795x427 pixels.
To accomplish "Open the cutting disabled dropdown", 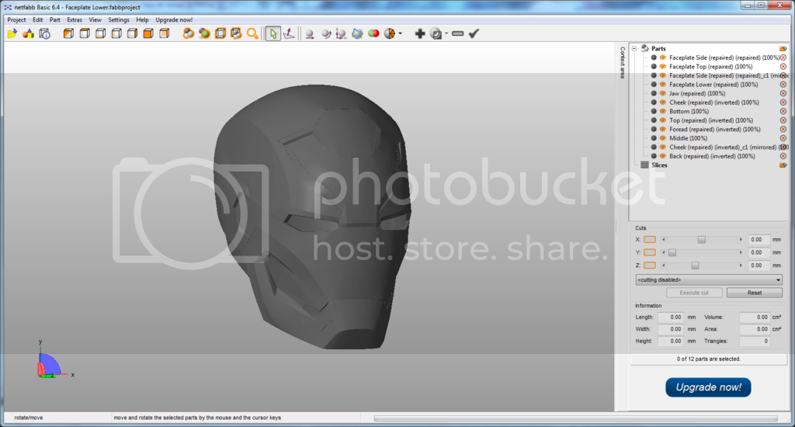I will tap(708, 279).
